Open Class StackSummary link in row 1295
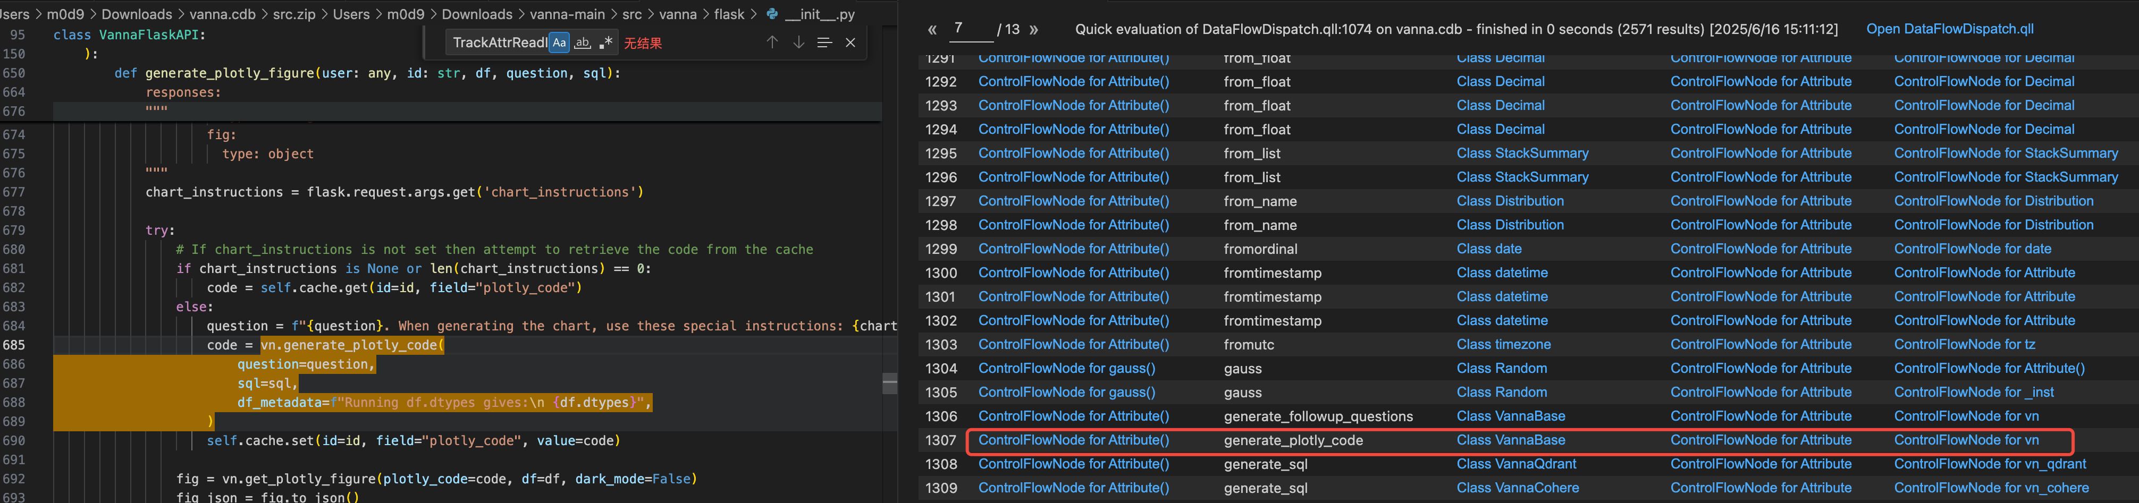 click(x=1522, y=153)
